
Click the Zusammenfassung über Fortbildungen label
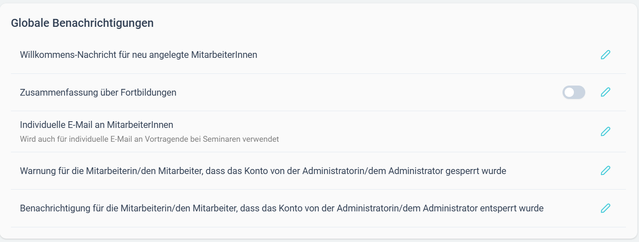[x=98, y=92]
